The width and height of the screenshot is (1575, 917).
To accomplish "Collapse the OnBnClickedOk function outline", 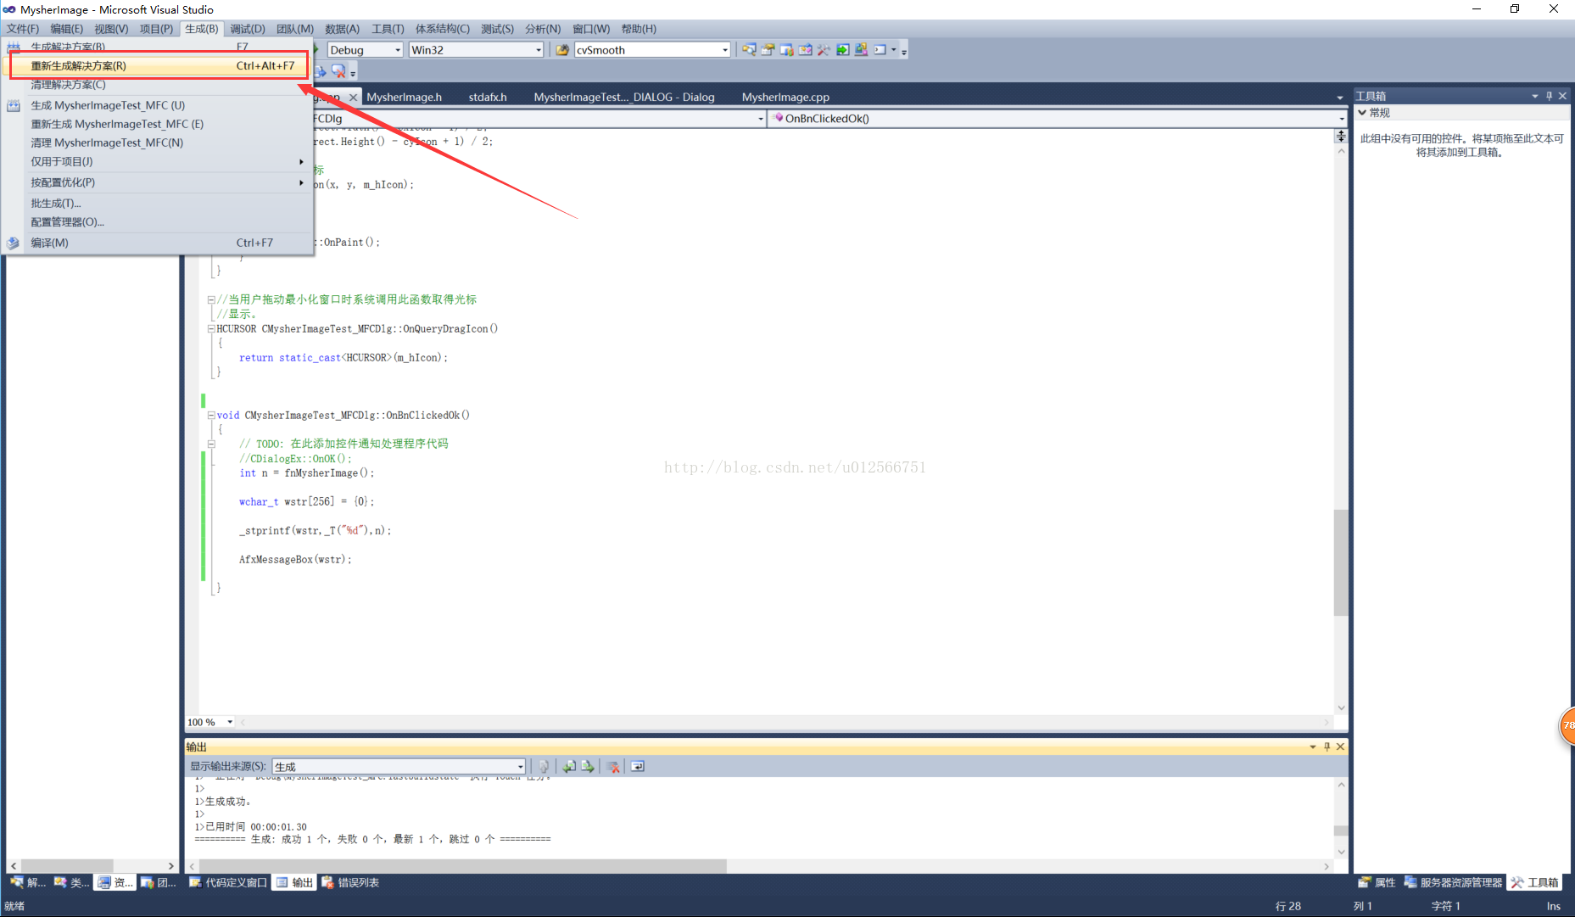I will [x=211, y=415].
